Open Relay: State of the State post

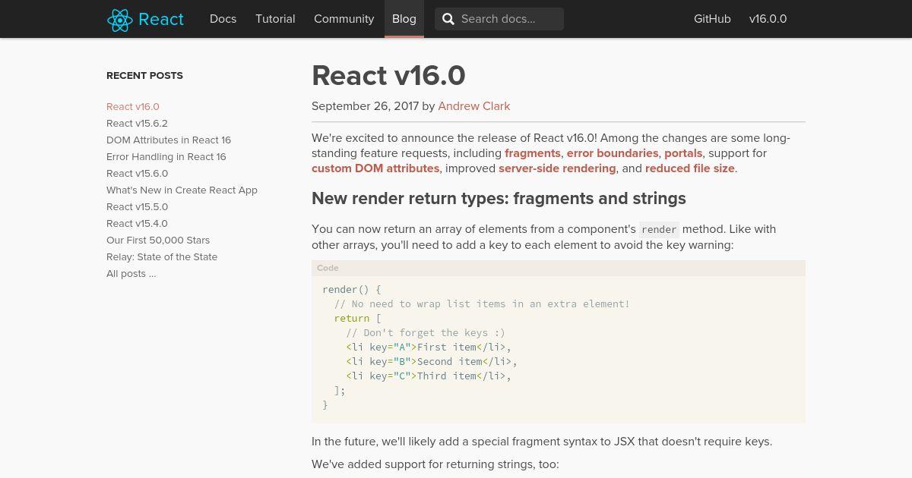click(162, 257)
